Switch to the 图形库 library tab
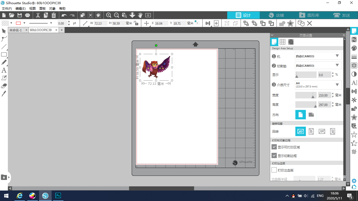This screenshot has width=358, height=201. [310, 15]
